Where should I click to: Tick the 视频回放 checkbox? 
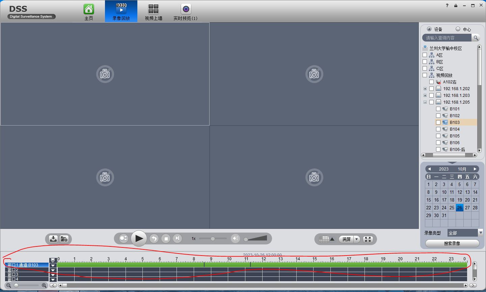[x=425, y=75]
